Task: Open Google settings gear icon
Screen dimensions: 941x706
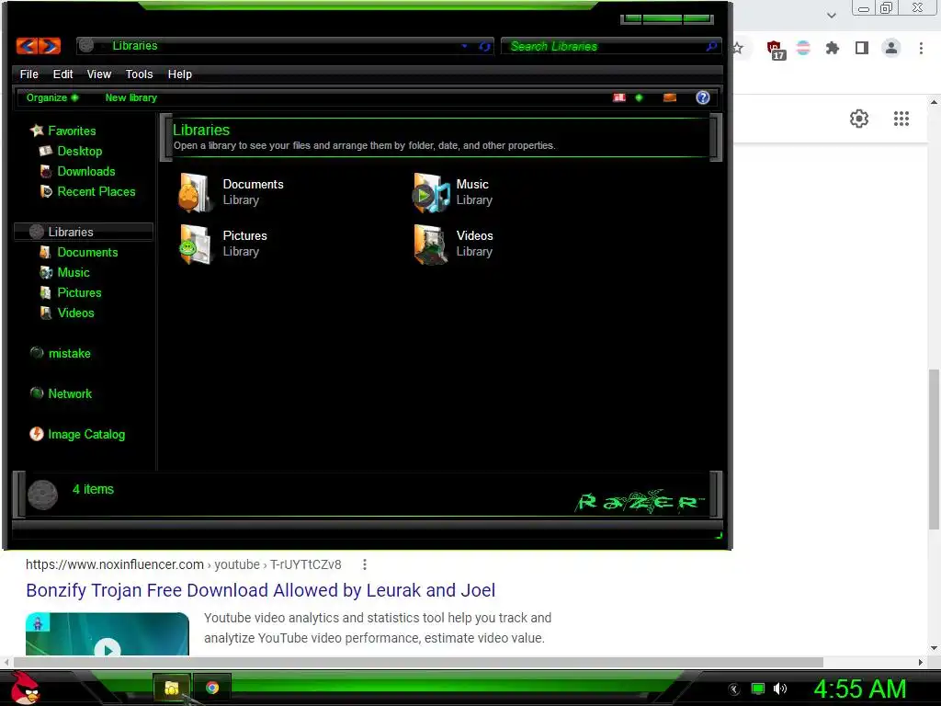Action: (x=859, y=119)
